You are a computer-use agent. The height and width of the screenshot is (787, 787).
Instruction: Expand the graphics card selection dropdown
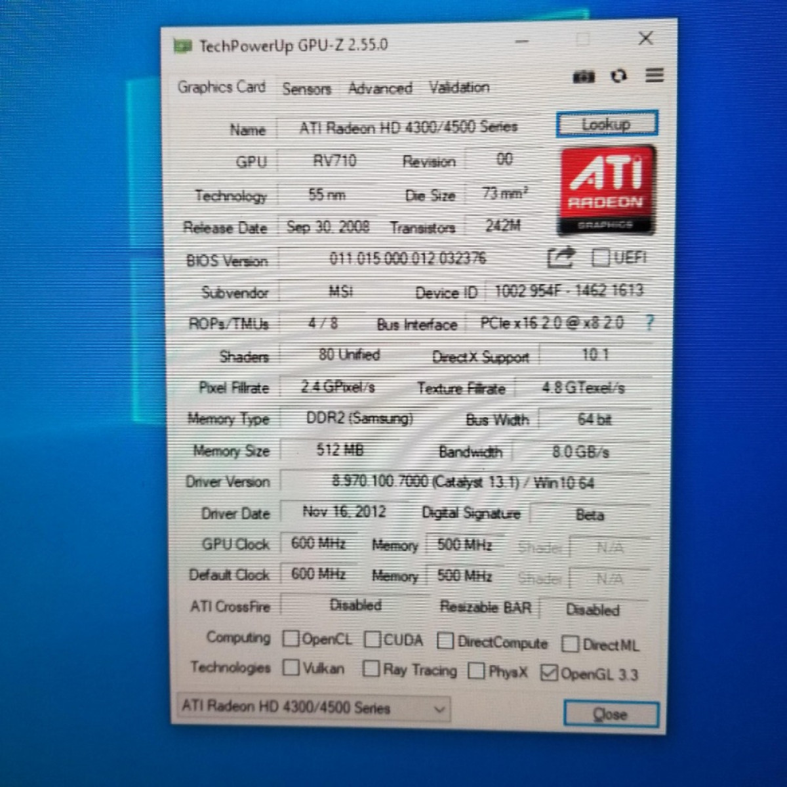pos(313,707)
